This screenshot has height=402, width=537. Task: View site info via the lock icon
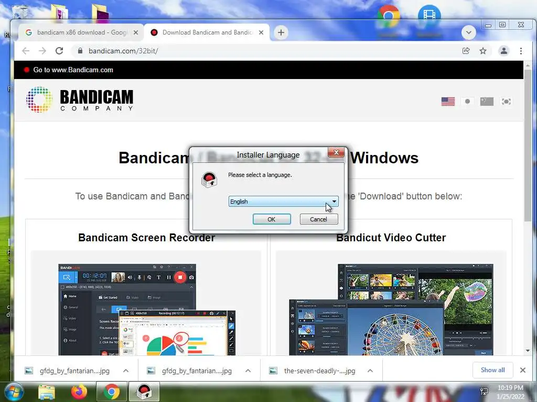(80, 51)
